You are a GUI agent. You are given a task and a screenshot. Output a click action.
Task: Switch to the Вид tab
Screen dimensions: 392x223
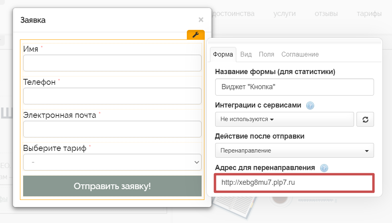tap(246, 55)
